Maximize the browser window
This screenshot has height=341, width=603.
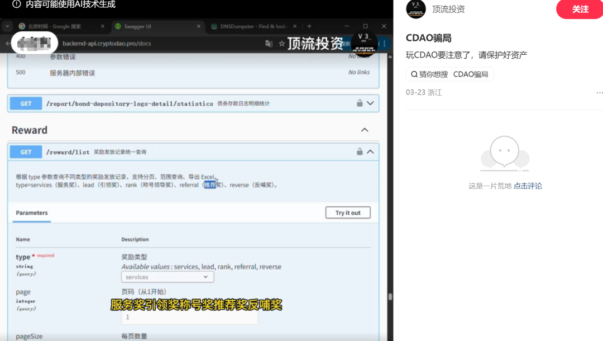click(x=365, y=26)
